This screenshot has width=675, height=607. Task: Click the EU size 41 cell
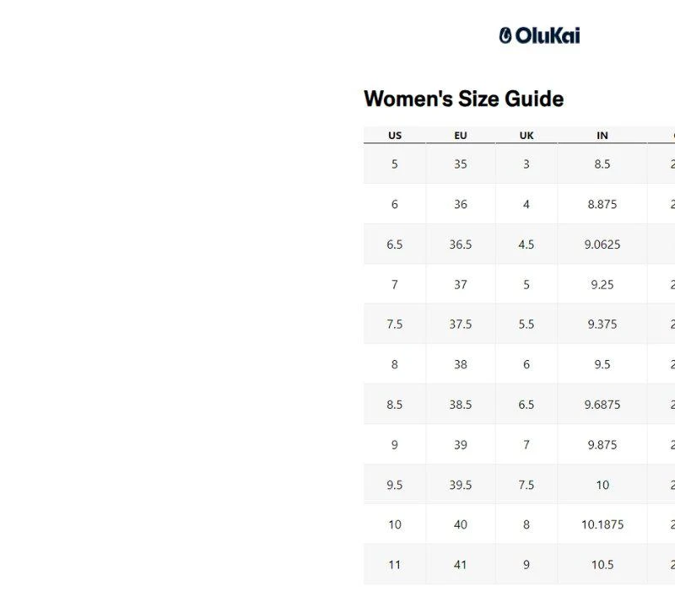(x=461, y=565)
